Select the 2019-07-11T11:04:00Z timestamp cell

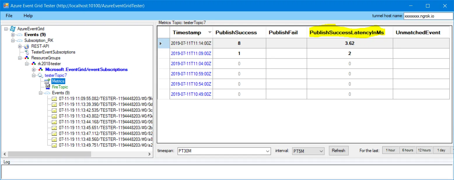pos(191,64)
